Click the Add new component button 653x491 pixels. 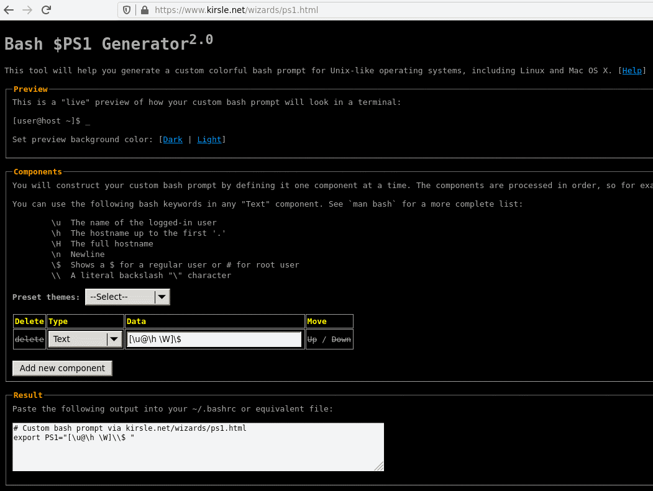point(63,368)
